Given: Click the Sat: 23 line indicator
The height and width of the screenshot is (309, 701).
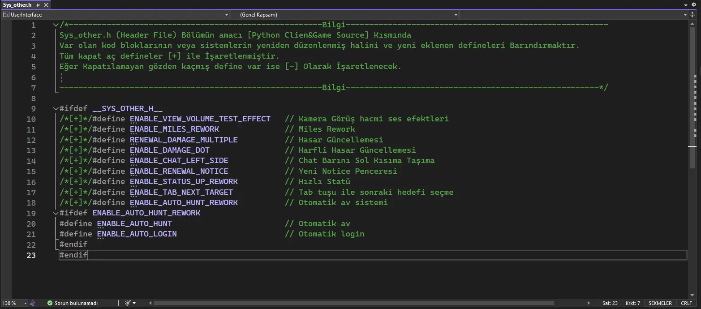Looking at the screenshot, I should coord(610,303).
